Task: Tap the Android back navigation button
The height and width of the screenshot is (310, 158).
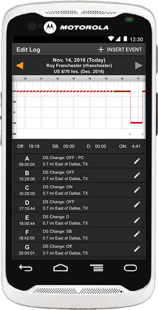Action: 25,268
